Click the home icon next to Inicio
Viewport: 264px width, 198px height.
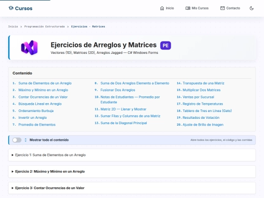(x=162, y=8)
